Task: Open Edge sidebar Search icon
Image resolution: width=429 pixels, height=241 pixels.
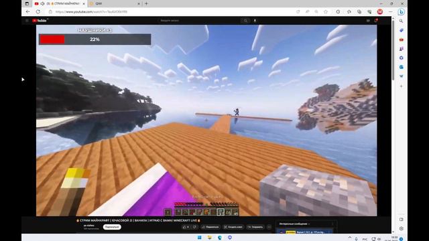Action: coord(401,21)
